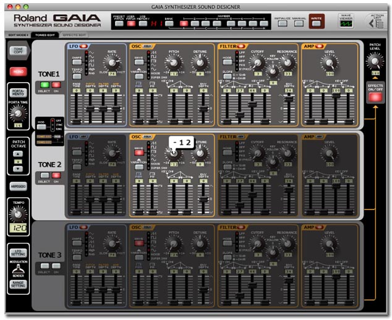Select Preset Patch mode
The height and width of the screenshot is (320, 392).
tap(119, 23)
